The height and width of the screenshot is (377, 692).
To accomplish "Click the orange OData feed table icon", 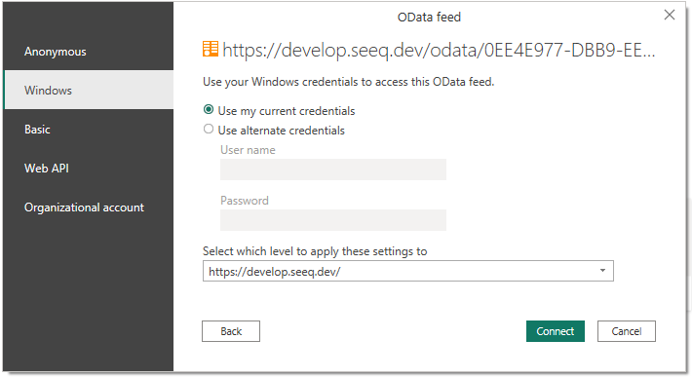I will tap(211, 49).
